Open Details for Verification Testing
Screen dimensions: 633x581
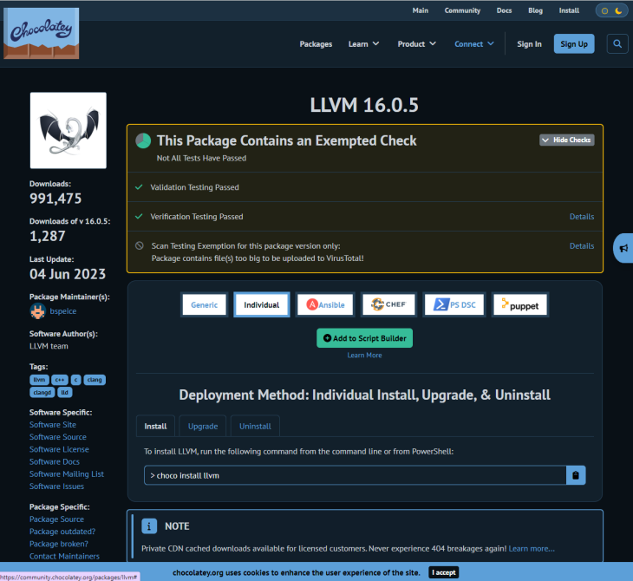tap(582, 217)
